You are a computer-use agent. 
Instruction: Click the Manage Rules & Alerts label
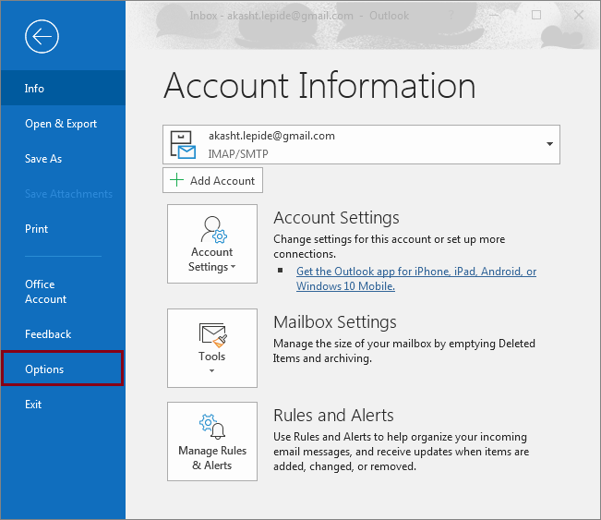(212, 458)
